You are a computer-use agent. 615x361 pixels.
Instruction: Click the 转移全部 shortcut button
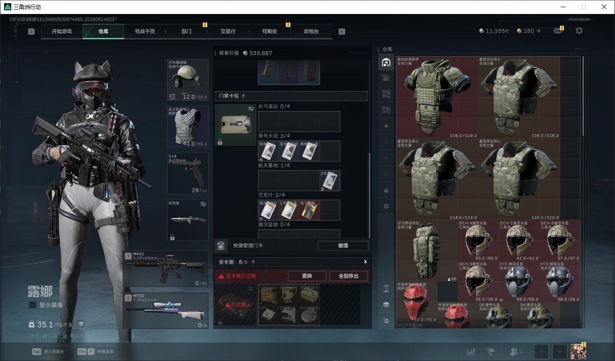tap(95, 351)
